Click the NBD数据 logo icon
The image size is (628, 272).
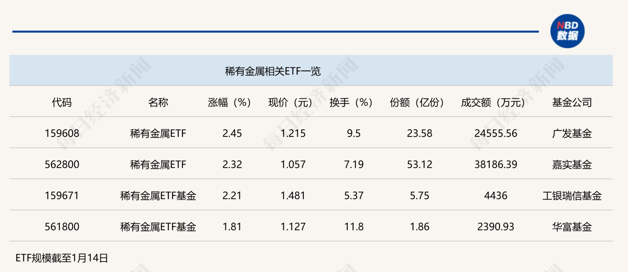567,31
